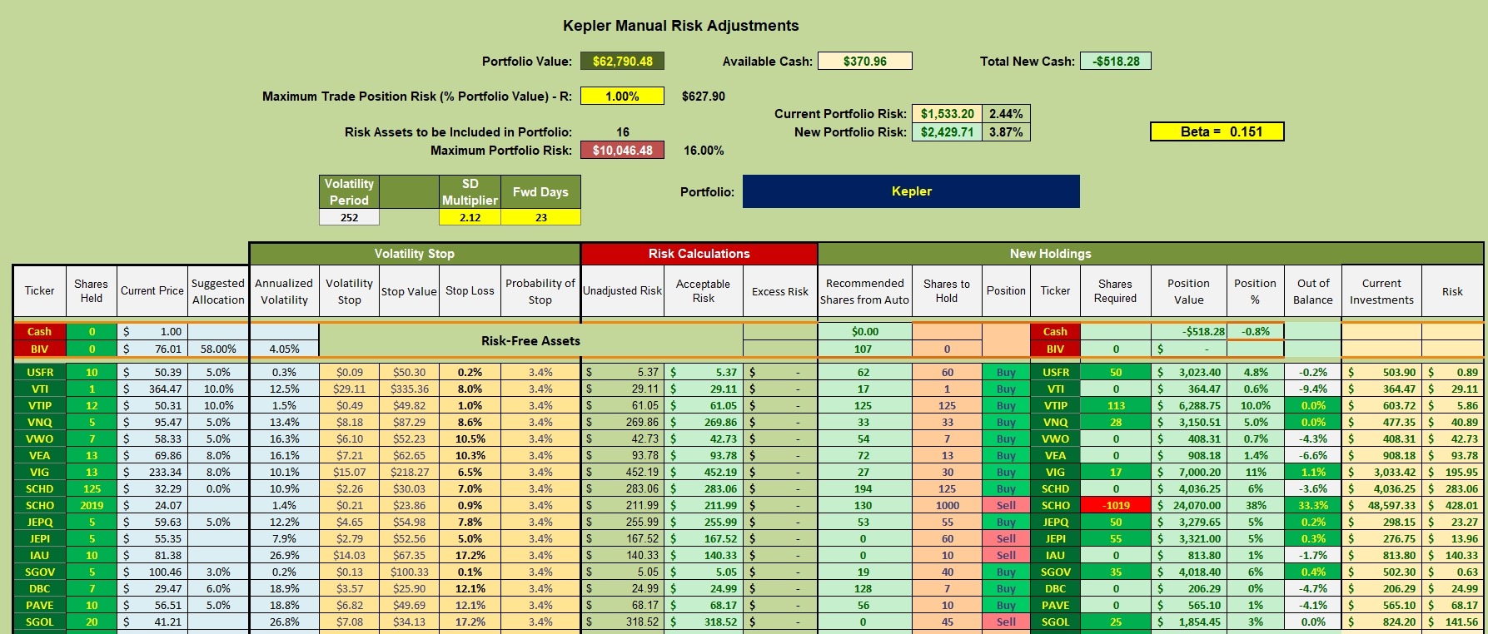
Task: Click the VIG volatility stop $15.07
Action: click(349, 472)
